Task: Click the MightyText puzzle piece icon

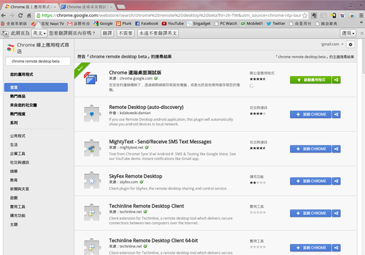Action: coord(92,148)
